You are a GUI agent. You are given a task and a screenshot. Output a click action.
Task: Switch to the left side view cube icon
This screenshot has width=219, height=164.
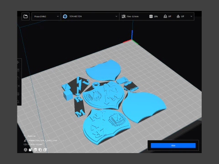pyautogui.click(x=40, y=150)
